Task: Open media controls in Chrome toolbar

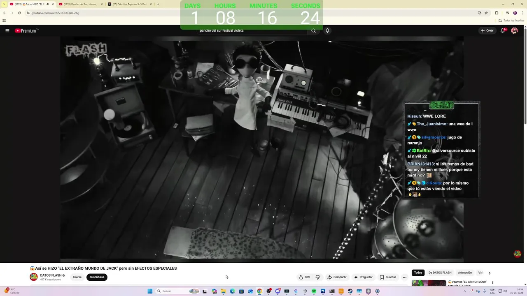Action: (x=507, y=13)
